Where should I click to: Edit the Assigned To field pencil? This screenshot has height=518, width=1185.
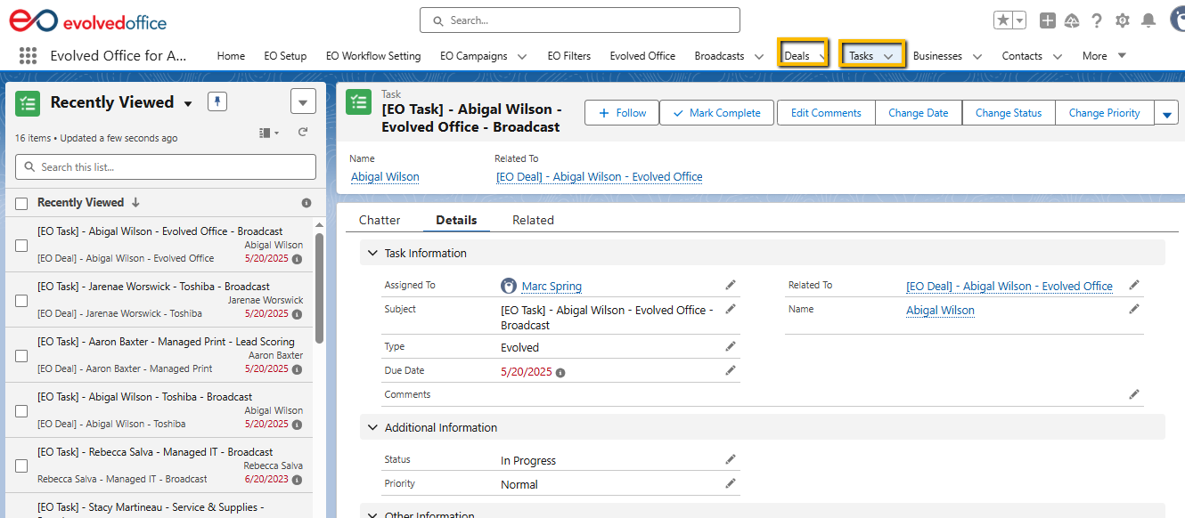[x=731, y=285]
